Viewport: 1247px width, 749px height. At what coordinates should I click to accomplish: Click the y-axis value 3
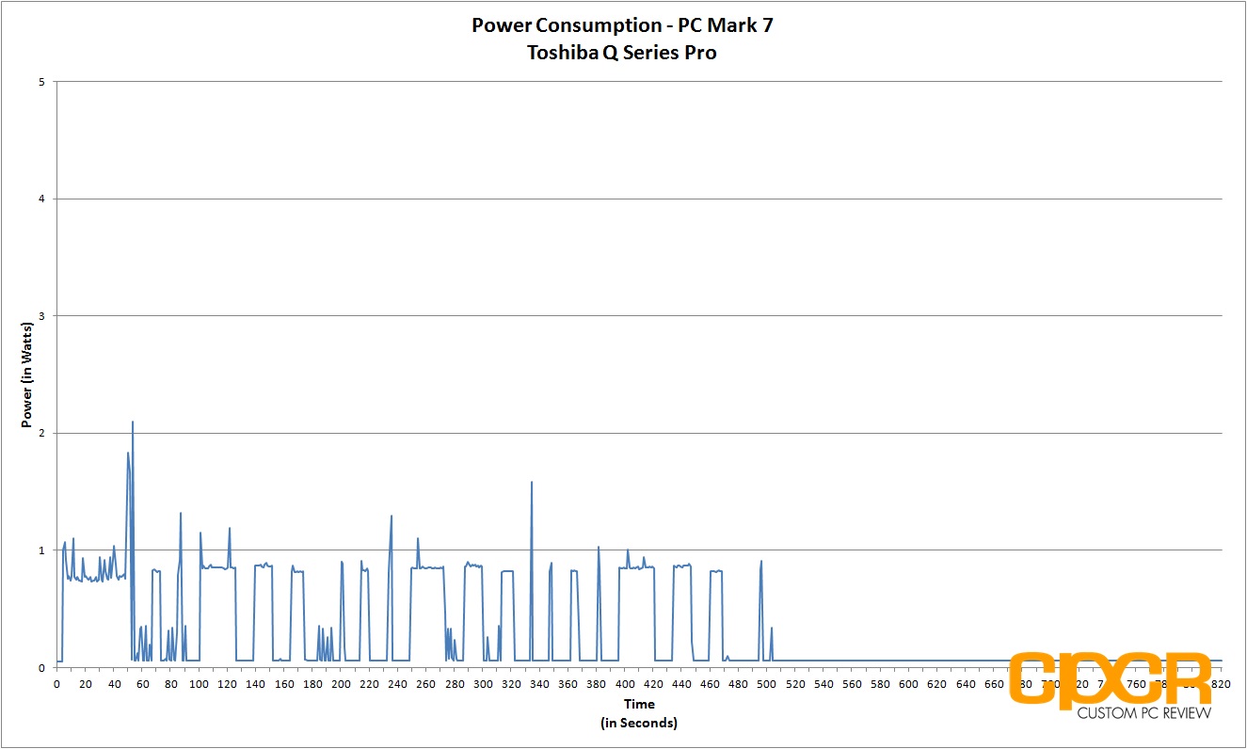pos(41,316)
